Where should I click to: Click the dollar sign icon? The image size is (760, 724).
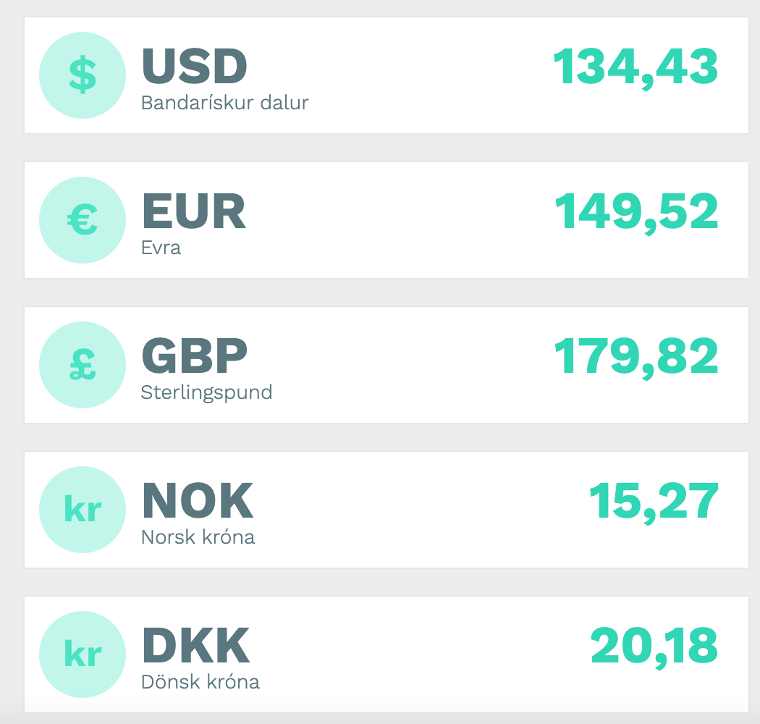tap(83, 75)
